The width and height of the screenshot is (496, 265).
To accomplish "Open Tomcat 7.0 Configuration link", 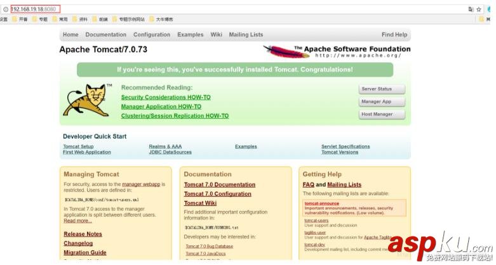I will click(x=218, y=194).
